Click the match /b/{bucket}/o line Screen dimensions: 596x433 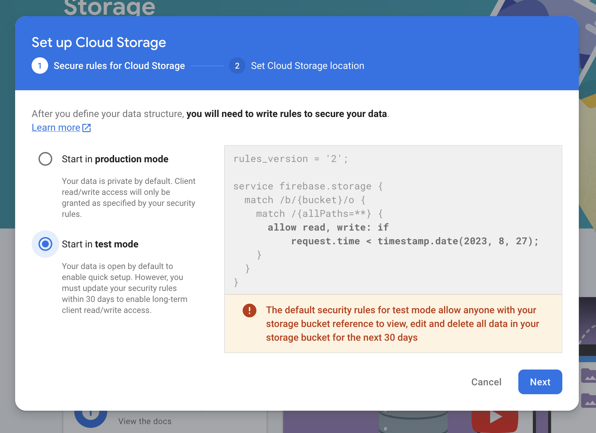pyautogui.click(x=305, y=200)
